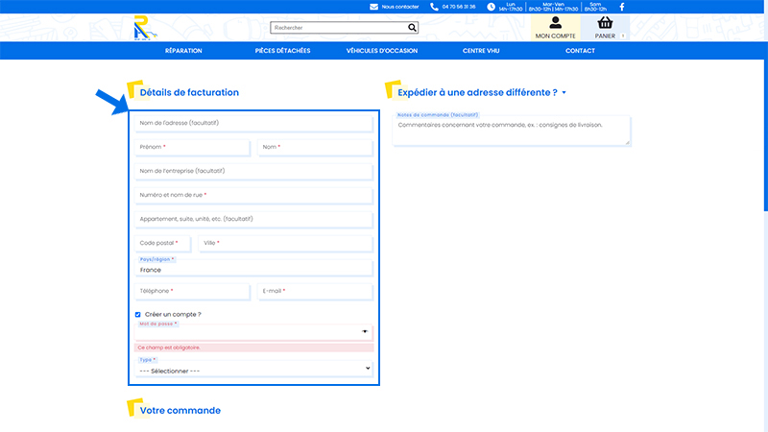Focus the Prénom field

pos(192,148)
